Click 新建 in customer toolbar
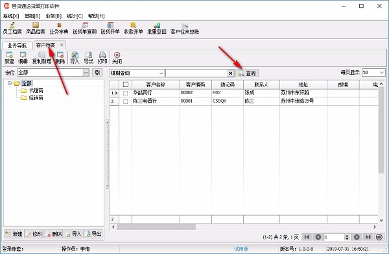 coord(10,58)
